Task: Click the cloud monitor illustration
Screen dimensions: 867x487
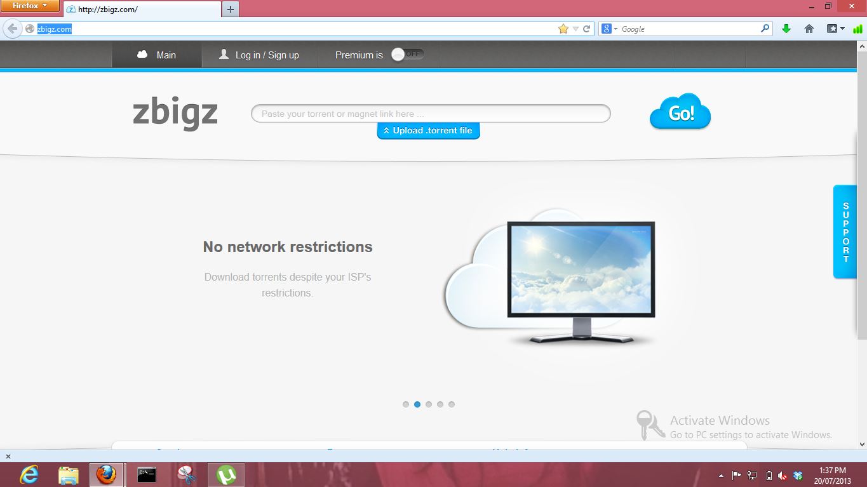Action: [551, 276]
